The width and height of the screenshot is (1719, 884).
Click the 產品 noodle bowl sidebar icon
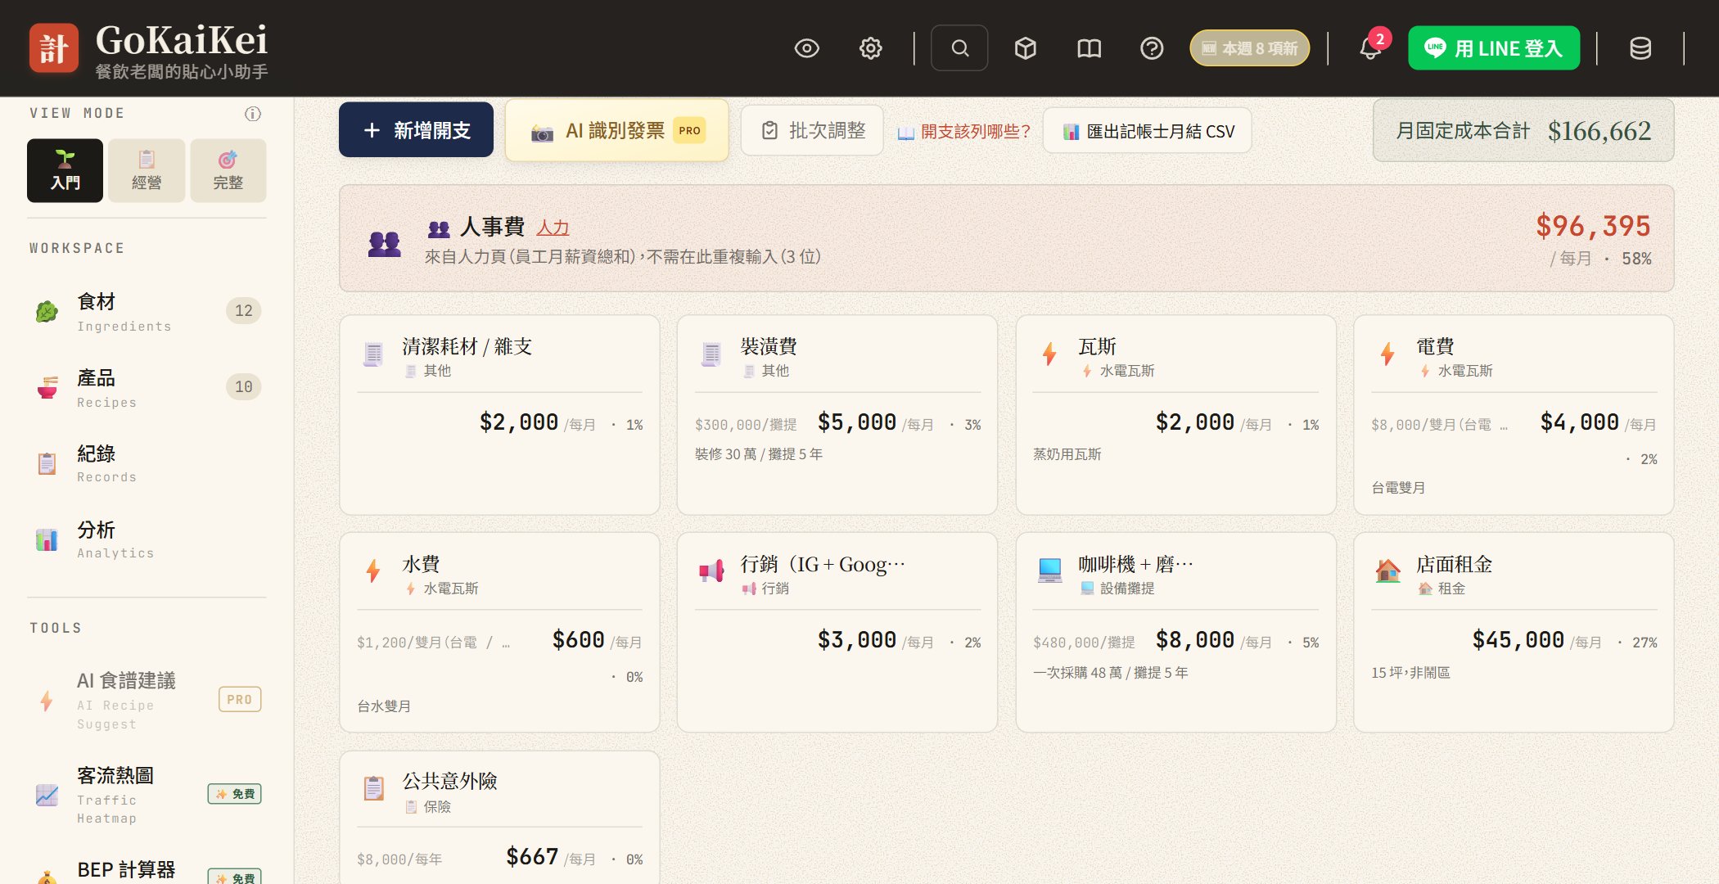tap(47, 387)
